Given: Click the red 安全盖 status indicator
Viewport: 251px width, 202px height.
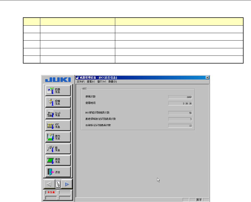Looking at the screenshot, I should point(51,192).
